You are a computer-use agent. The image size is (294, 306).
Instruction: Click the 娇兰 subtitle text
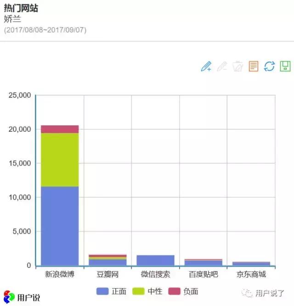[12, 19]
